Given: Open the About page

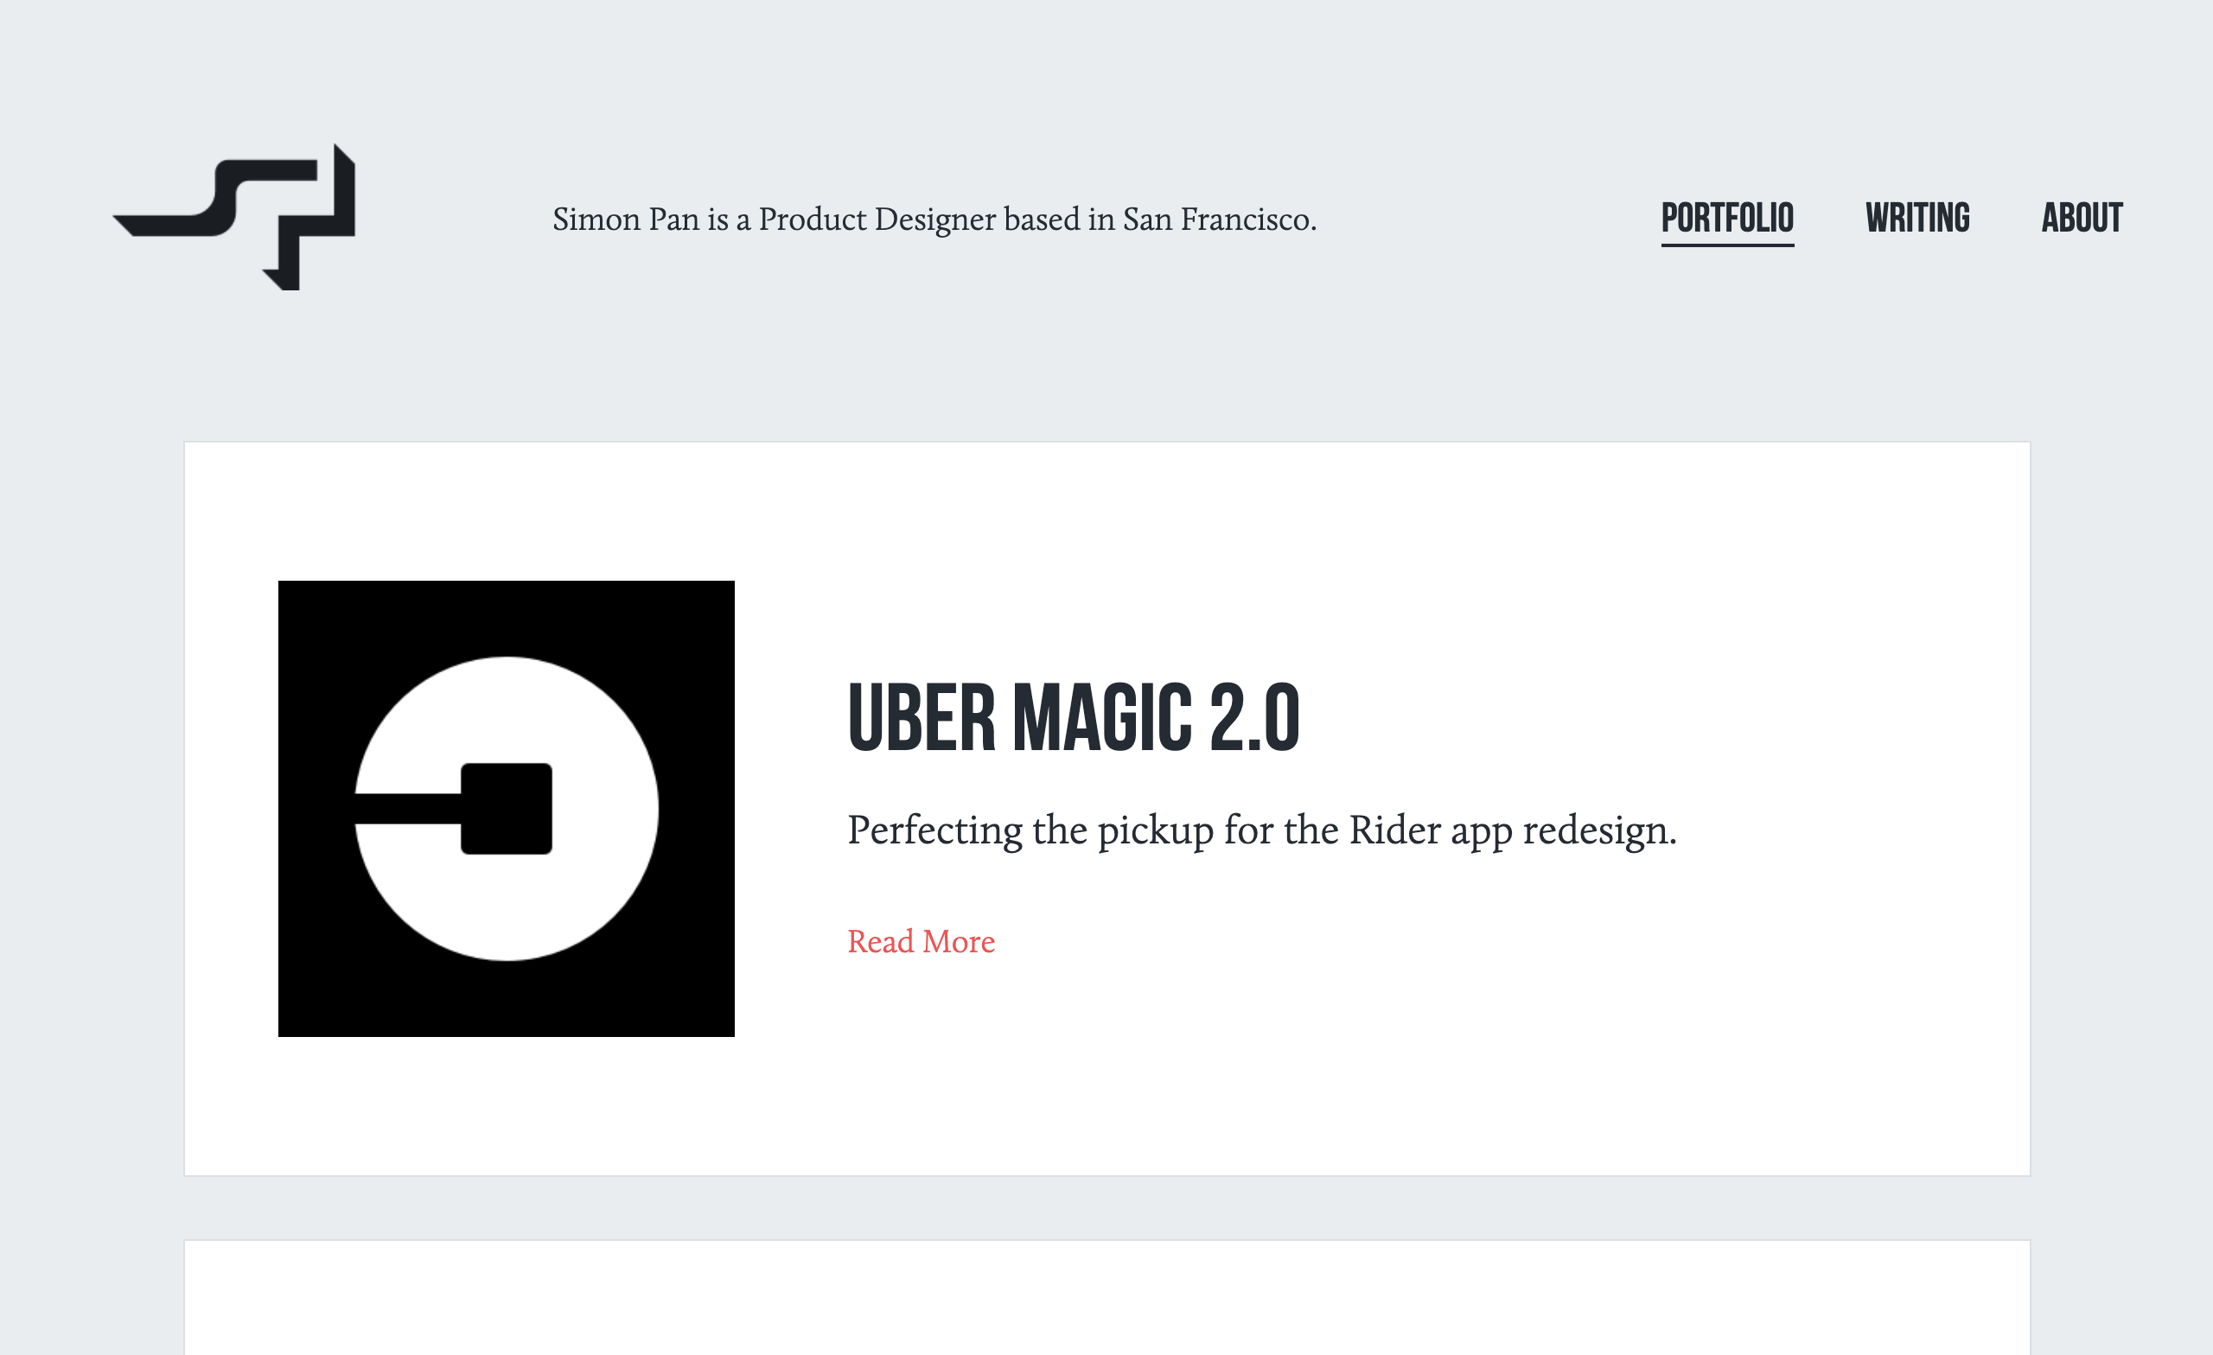Looking at the screenshot, I should click(2082, 219).
